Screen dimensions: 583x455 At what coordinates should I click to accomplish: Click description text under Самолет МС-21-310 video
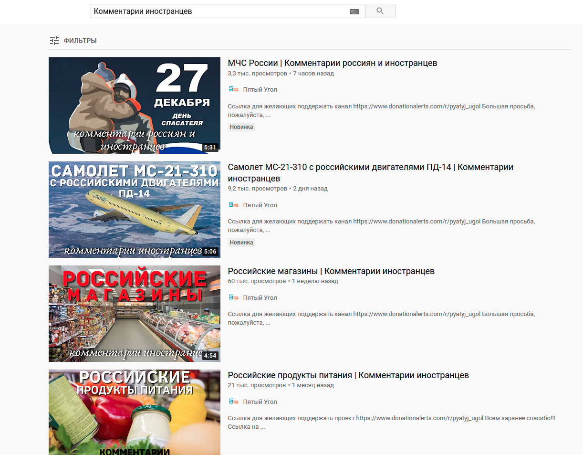click(x=382, y=226)
